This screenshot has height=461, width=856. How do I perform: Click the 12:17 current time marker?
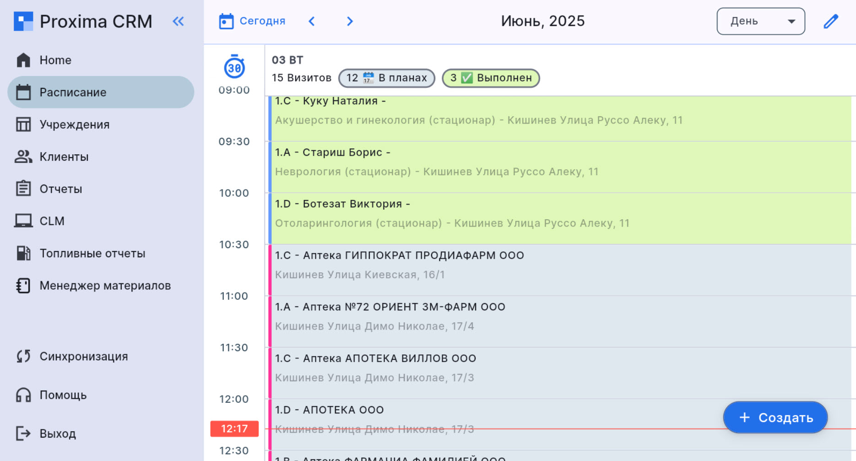(234, 428)
